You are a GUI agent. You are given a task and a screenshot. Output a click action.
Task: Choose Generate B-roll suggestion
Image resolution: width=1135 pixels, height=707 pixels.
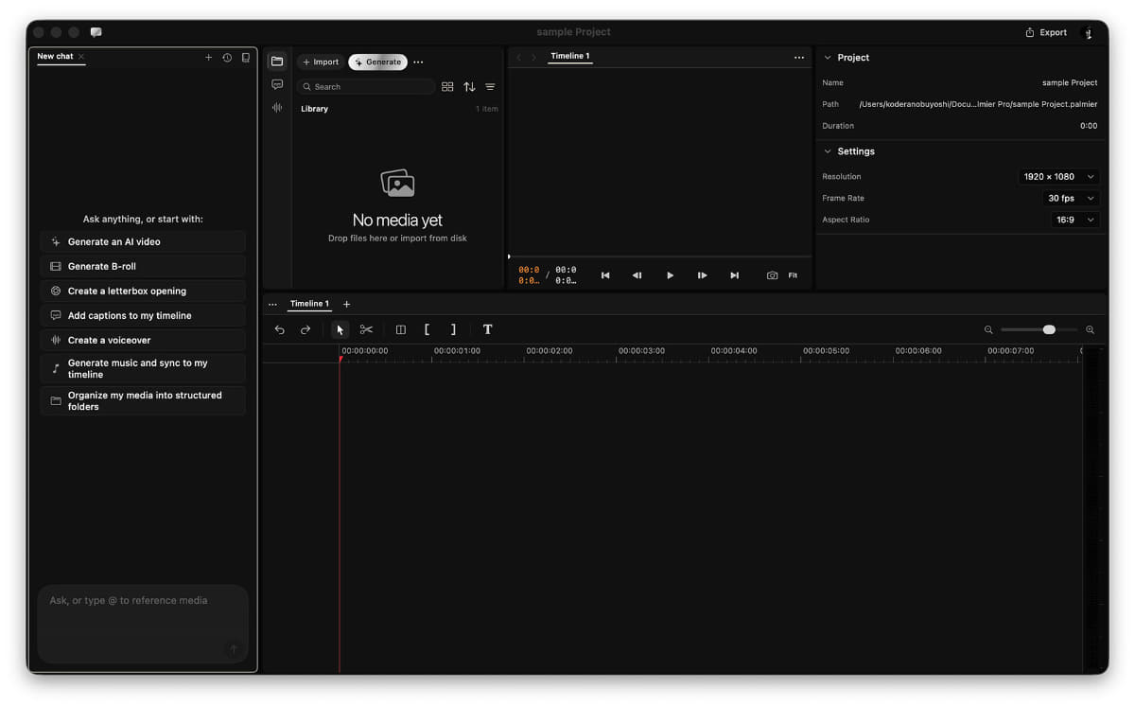143,267
